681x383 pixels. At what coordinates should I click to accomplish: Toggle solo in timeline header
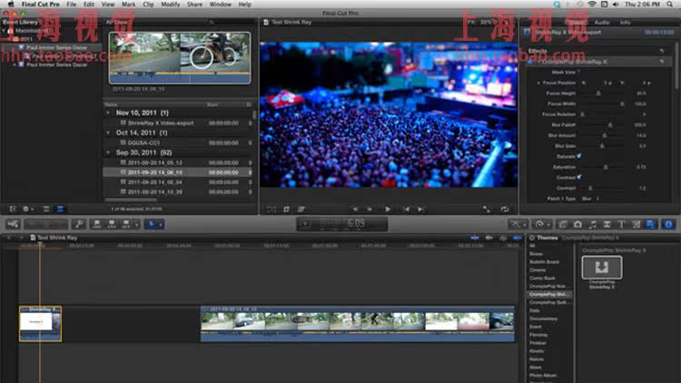tap(503, 238)
